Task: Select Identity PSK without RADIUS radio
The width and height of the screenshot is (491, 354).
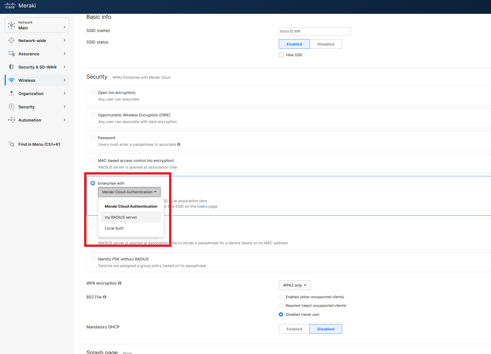Action: pyautogui.click(x=93, y=259)
